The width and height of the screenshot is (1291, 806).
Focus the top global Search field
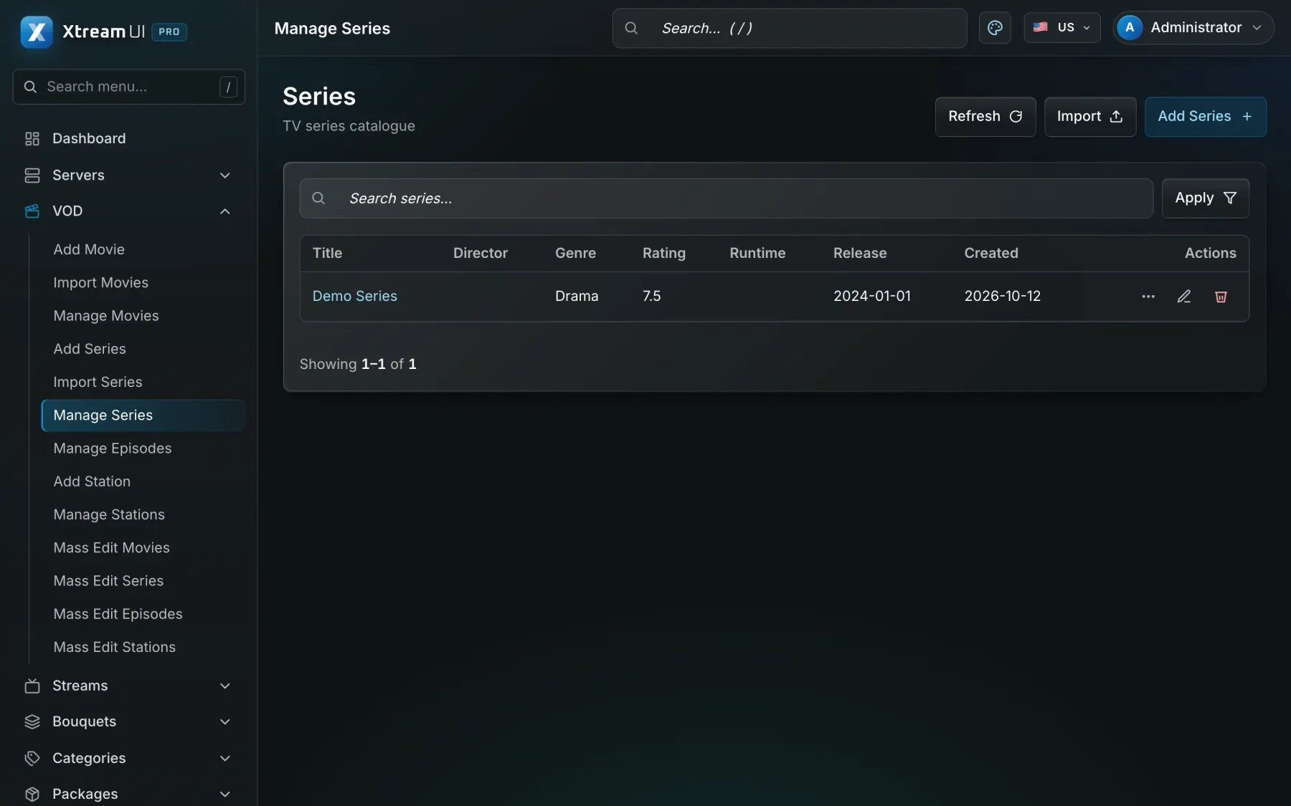[790, 28]
